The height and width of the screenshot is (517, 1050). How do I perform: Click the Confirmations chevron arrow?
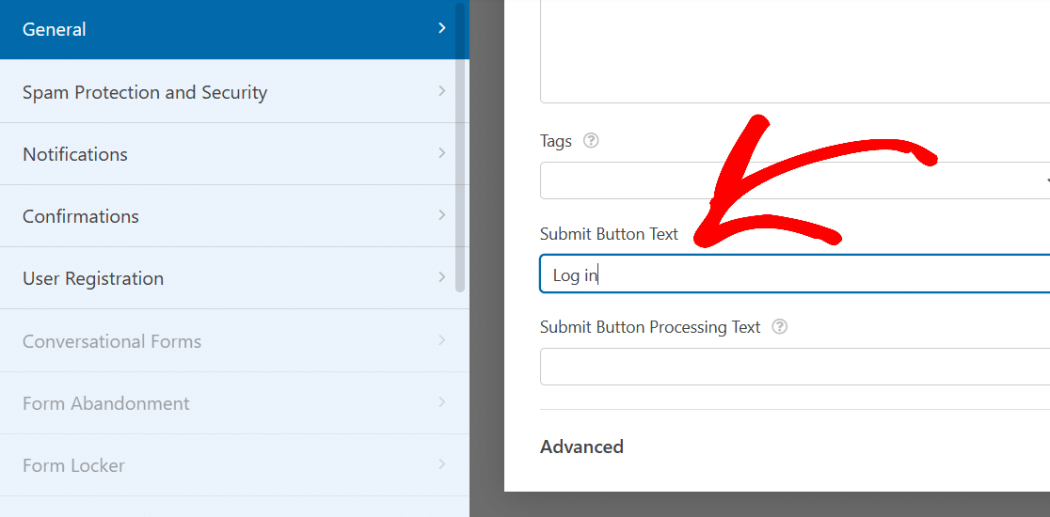pyautogui.click(x=442, y=215)
